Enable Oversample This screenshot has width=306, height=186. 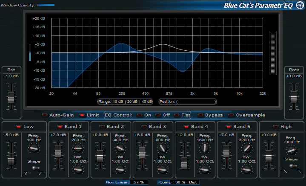[231, 115]
